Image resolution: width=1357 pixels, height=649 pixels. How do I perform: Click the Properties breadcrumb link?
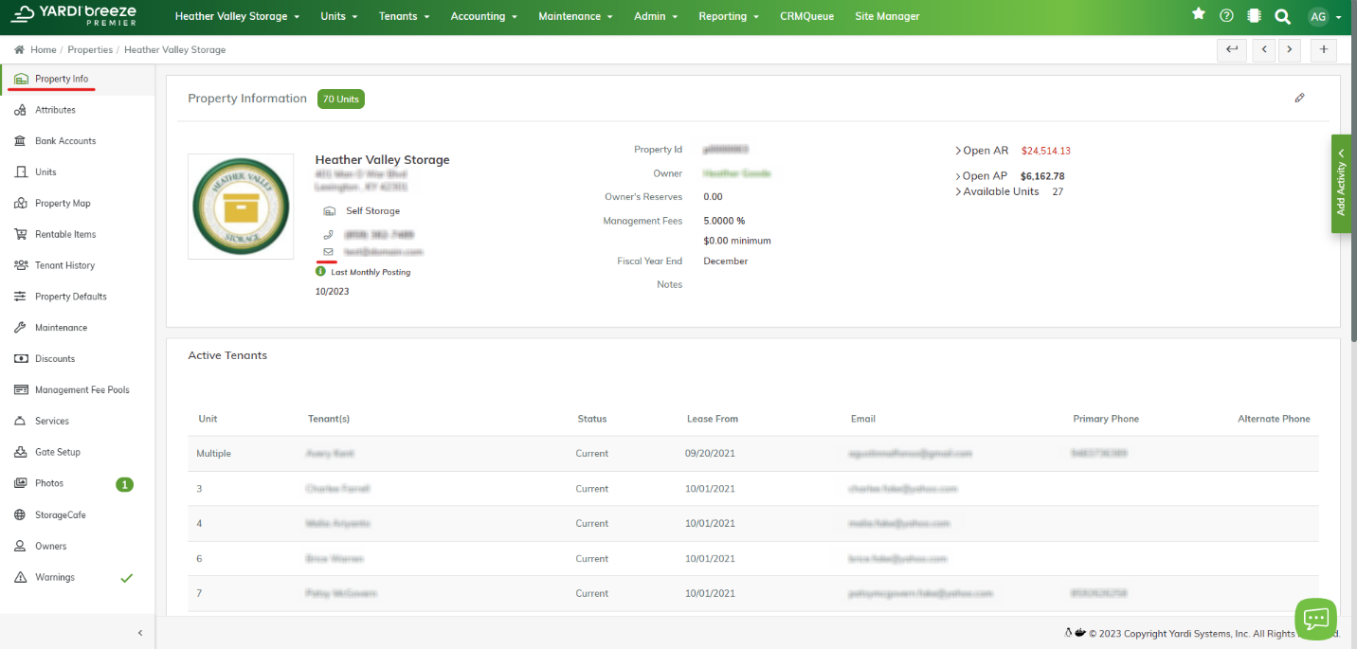pyautogui.click(x=90, y=49)
